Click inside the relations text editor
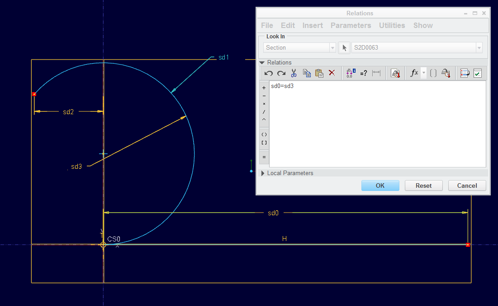498x306 pixels. [378, 124]
